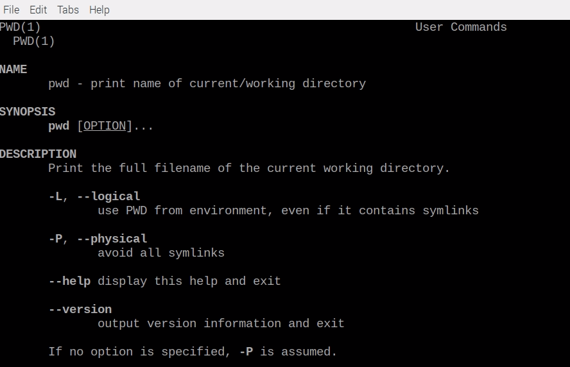This screenshot has width=570, height=367.
Task: Click 'If no option is specified' line
Action: 193,352
